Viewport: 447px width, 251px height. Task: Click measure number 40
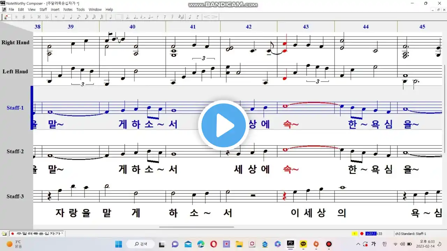tap(132, 26)
